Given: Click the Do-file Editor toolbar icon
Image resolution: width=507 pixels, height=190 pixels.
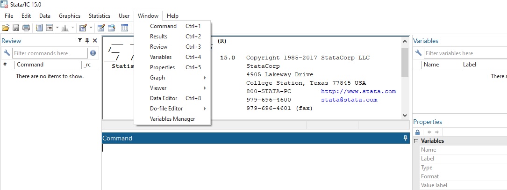Looking at the screenshot, I should click(x=83, y=28).
